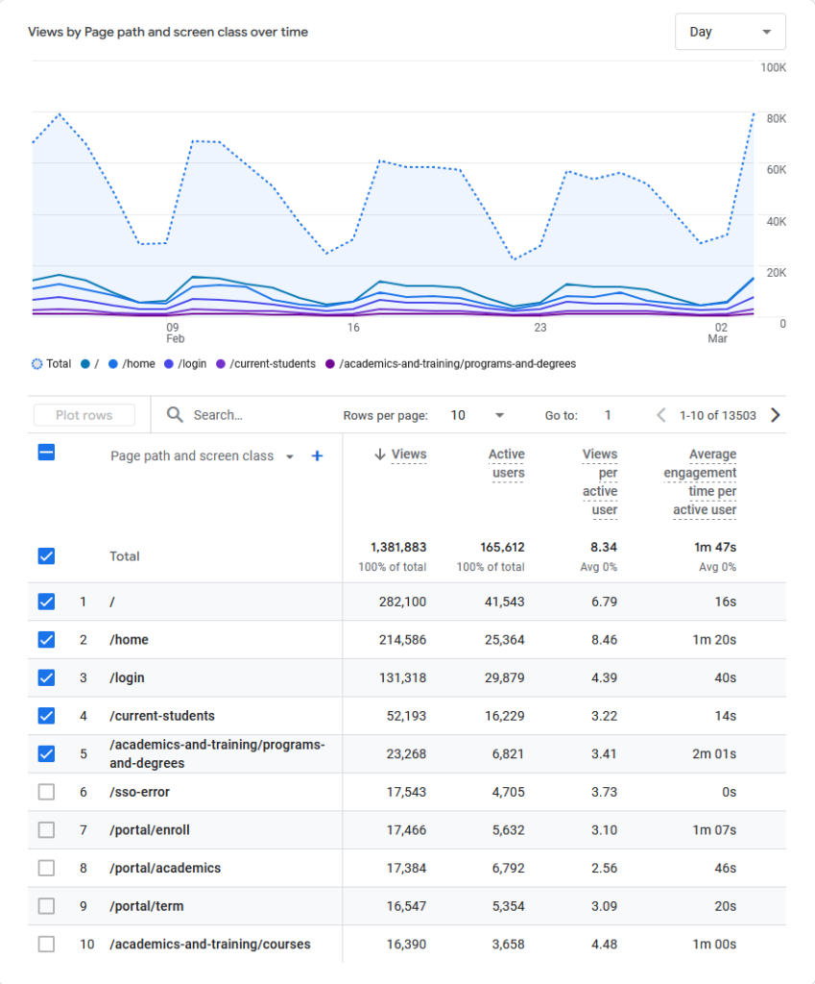
Task: Click the Total legend dotted circle icon
Action: click(x=37, y=364)
